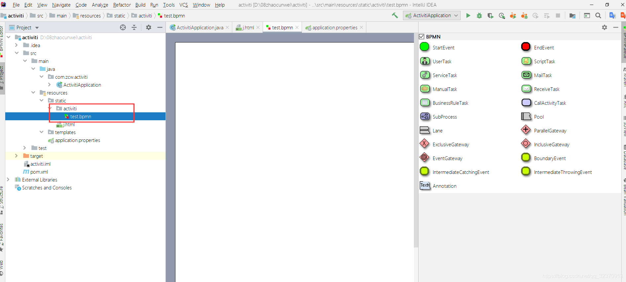Choose the Annotation text palette icon

(425, 185)
